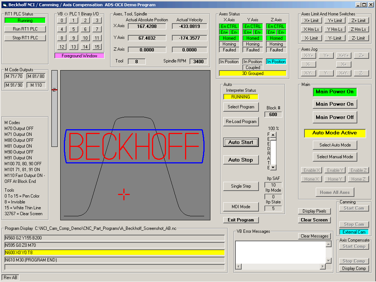Click the Display Pixels button
This screenshot has height=282, width=376.
(x=314, y=211)
